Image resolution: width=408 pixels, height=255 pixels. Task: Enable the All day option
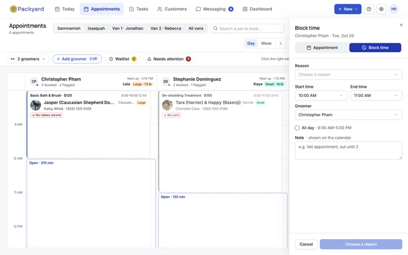click(x=297, y=127)
